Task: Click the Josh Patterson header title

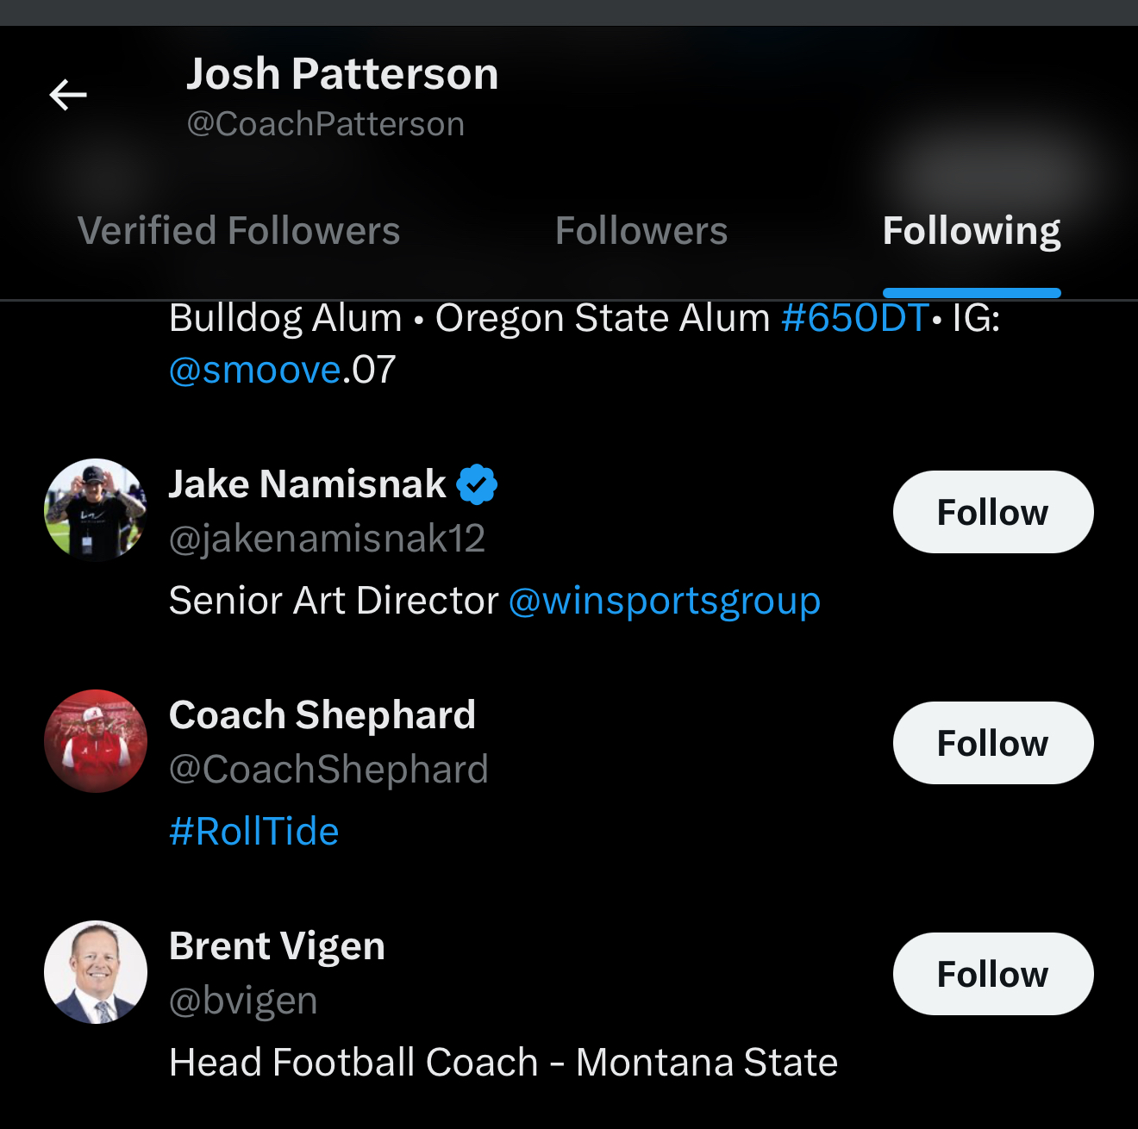Action: (342, 74)
